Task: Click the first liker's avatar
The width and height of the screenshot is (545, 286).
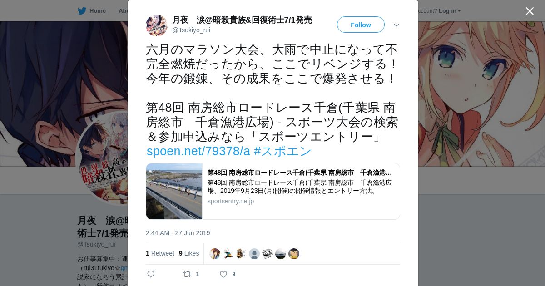Action: [215, 254]
